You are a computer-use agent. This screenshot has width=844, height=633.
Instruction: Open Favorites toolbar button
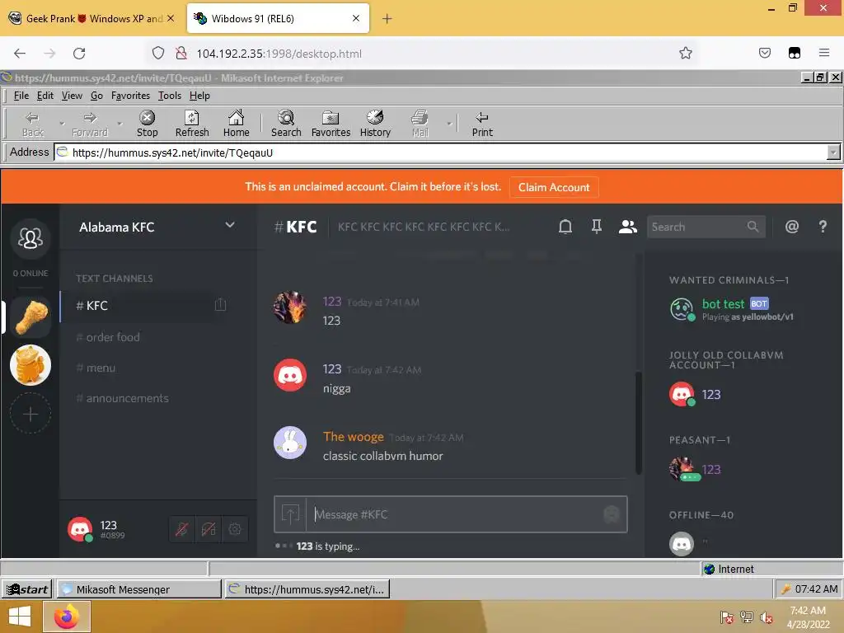(x=331, y=124)
